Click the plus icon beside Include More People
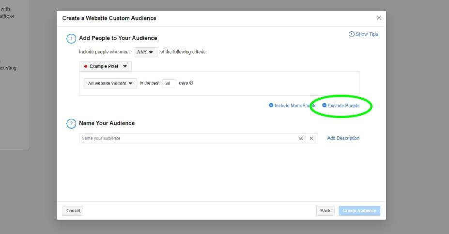Viewport: 449px width, 234px height. (x=271, y=105)
